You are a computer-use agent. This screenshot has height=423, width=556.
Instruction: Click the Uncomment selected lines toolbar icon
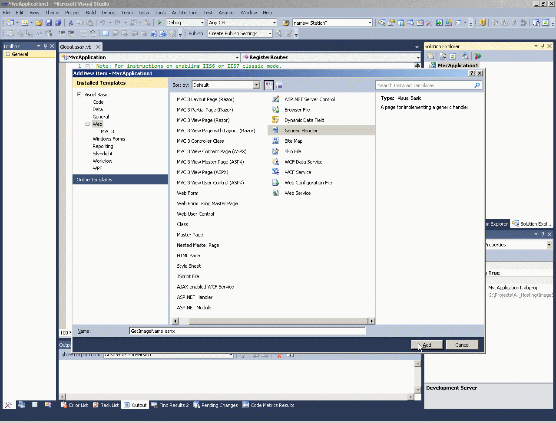point(93,33)
